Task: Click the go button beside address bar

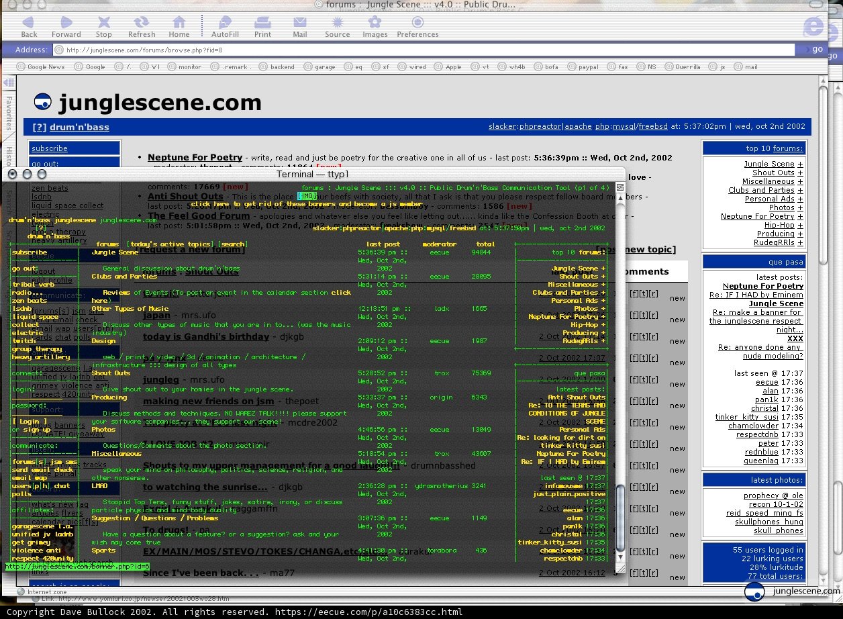Action: coord(812,49)
